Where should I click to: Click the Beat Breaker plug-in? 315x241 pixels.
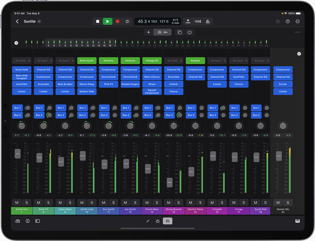(65, 84)
